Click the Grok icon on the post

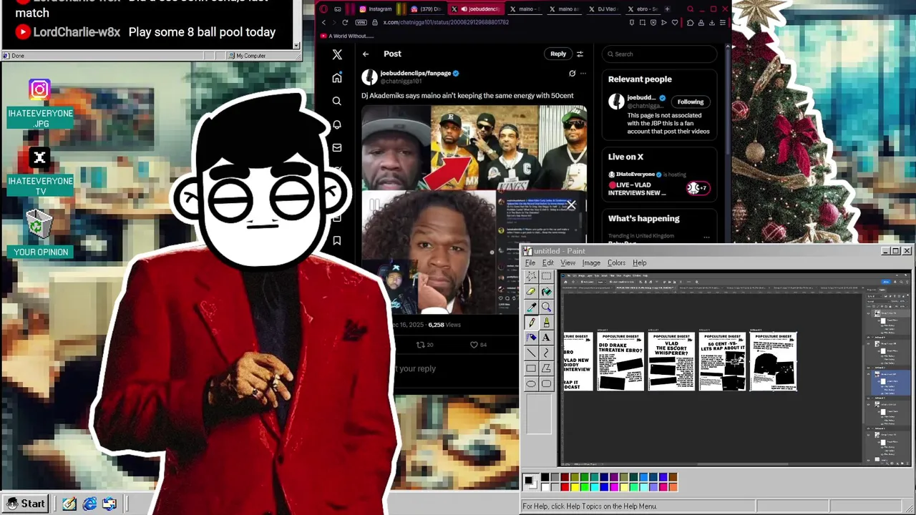tap(572, 73)
